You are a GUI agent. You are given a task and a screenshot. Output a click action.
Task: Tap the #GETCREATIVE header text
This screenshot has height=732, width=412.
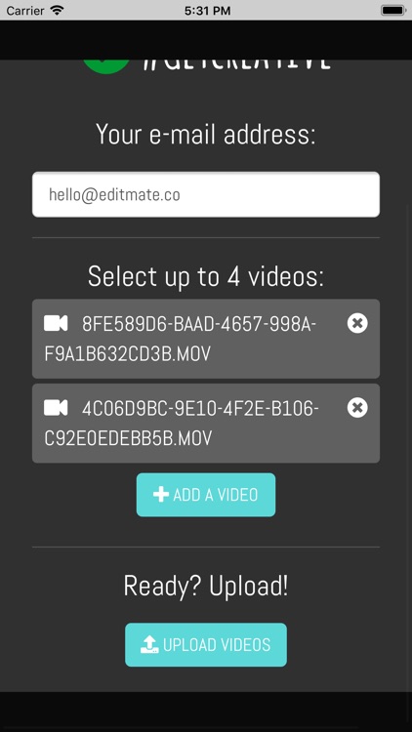237,65
